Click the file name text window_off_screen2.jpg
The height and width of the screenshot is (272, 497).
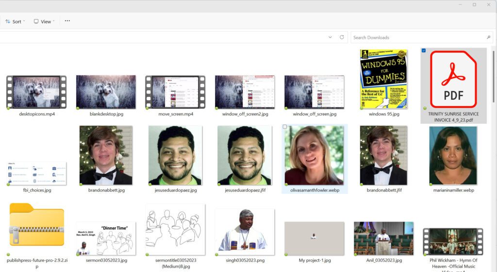245,114
